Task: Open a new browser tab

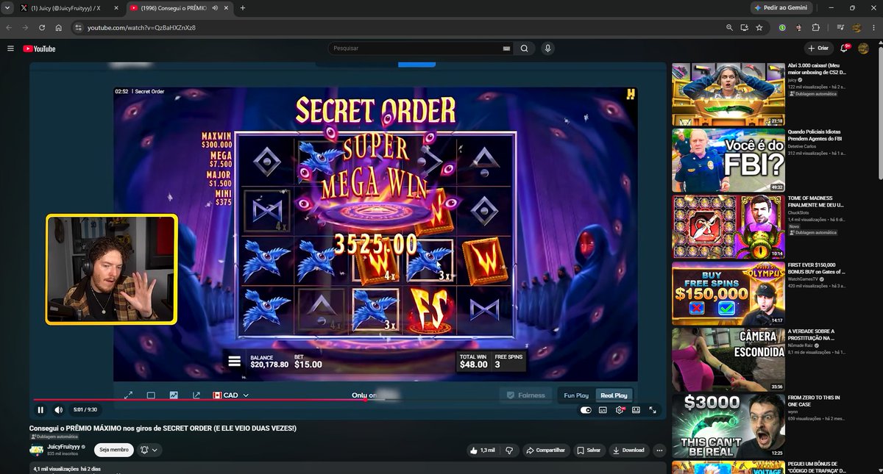Action: click(x=243, y=7)
